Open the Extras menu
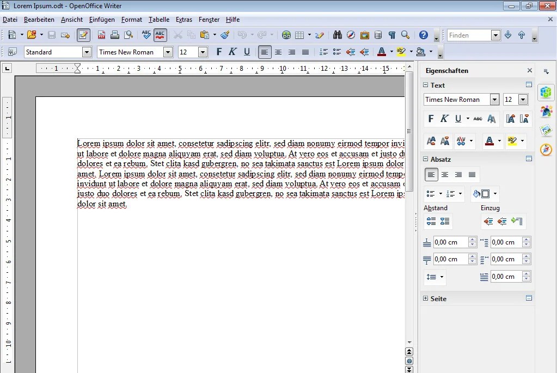Screen dimensions: 557x373 click(184, 20)
